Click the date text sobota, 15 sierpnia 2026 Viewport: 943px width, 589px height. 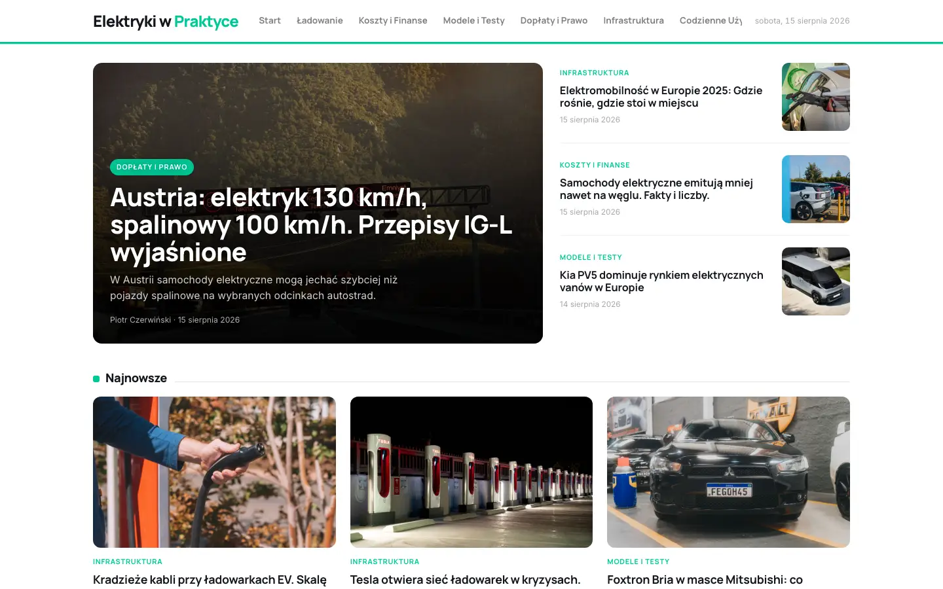pos(802,21)
